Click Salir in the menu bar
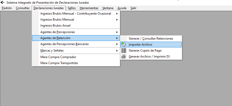The width and height of the screenshot is (232, 106). [x=133, y=8]
